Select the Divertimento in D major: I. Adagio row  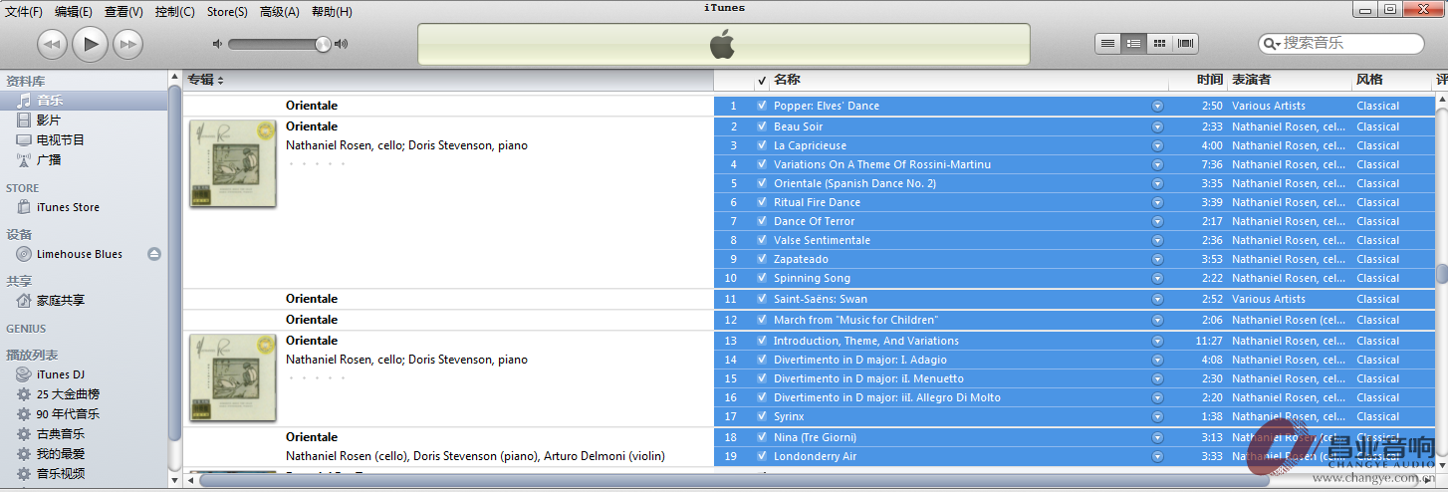click(1074, 360)
